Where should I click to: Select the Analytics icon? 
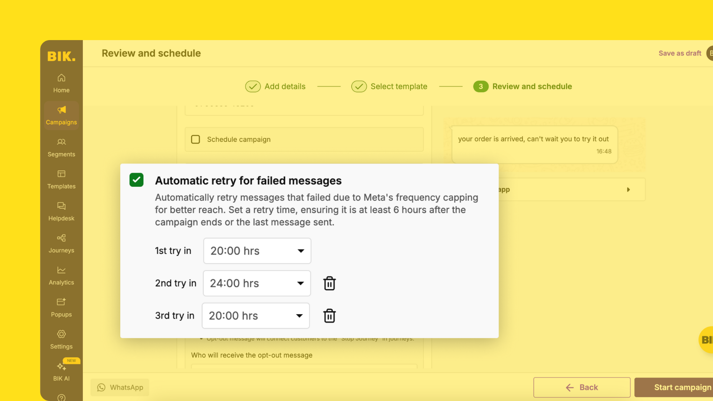(61, 275)
